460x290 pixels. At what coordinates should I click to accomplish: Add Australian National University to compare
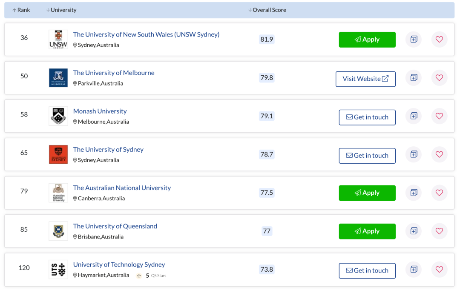click(x=413, y=193)
